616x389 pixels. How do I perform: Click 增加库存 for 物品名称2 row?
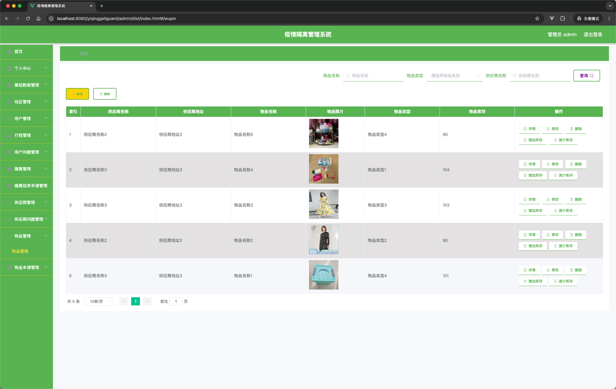coord(533,246)
